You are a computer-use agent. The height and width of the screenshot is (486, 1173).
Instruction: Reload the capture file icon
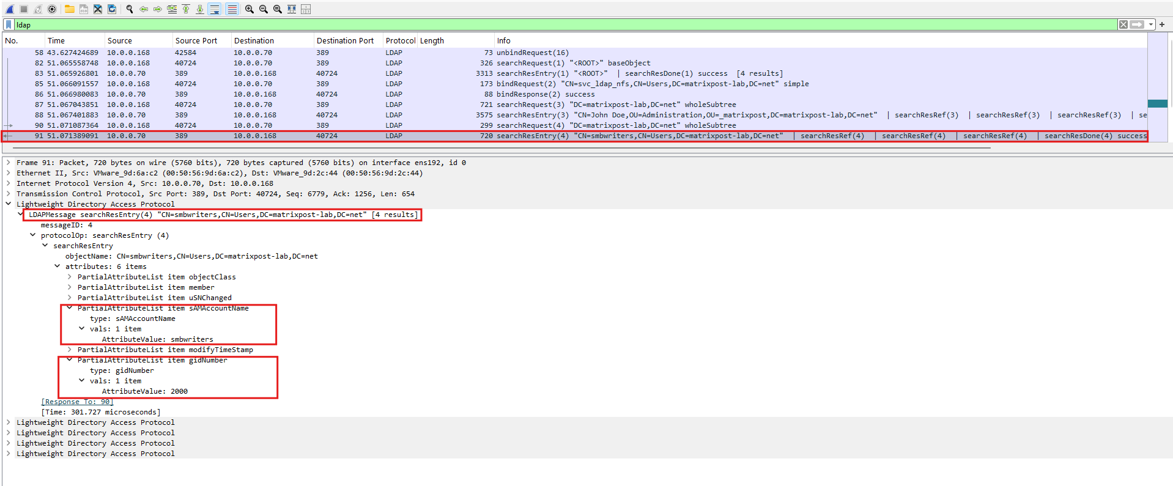pyautogui.click(x=112, y=9)
